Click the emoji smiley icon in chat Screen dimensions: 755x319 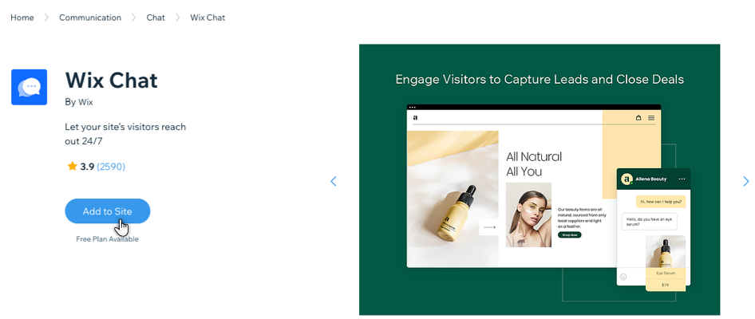623,278
